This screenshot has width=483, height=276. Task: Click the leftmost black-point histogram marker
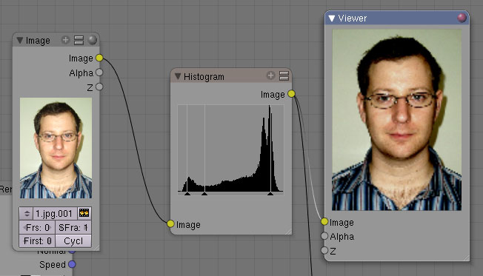pyautogui.click(x=187, y=194)
